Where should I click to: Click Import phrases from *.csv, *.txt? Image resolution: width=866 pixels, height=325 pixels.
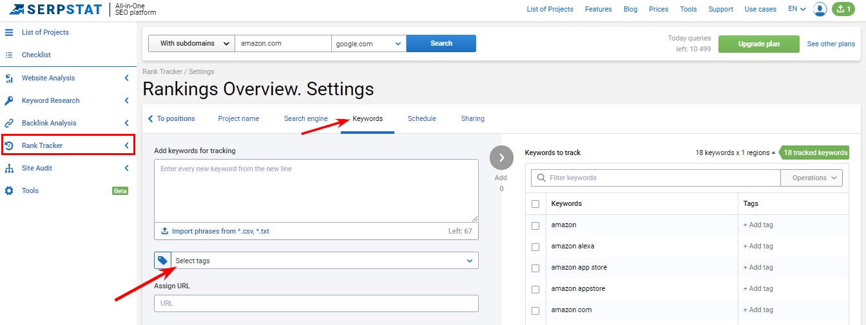(220, 231)
